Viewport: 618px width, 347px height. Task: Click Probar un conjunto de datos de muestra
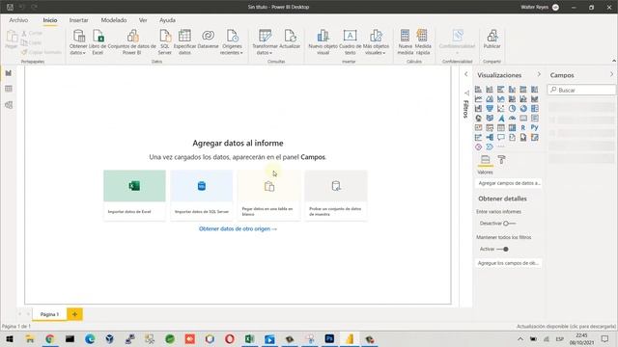(336, 196)
